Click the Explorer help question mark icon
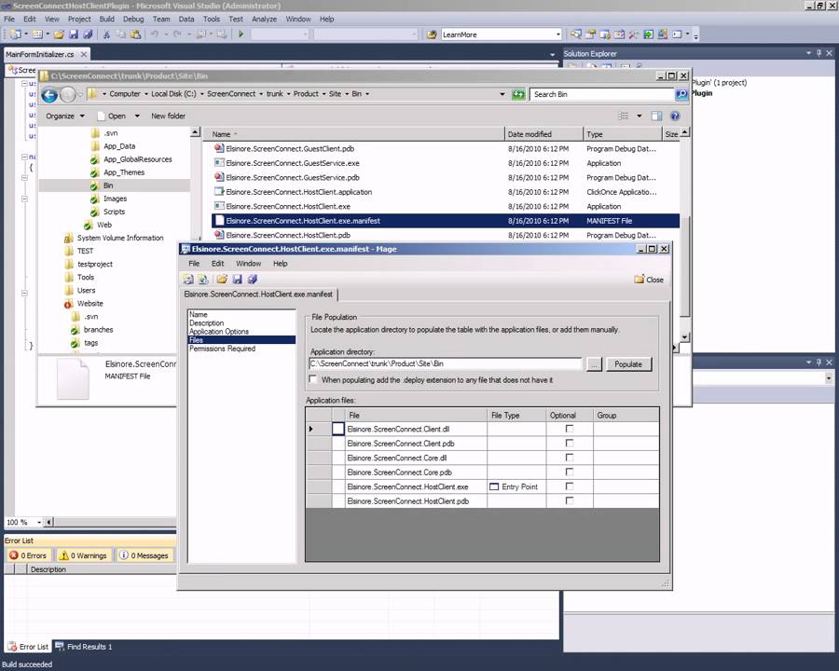This screenshot has height=671, width=839. point(675,116)
